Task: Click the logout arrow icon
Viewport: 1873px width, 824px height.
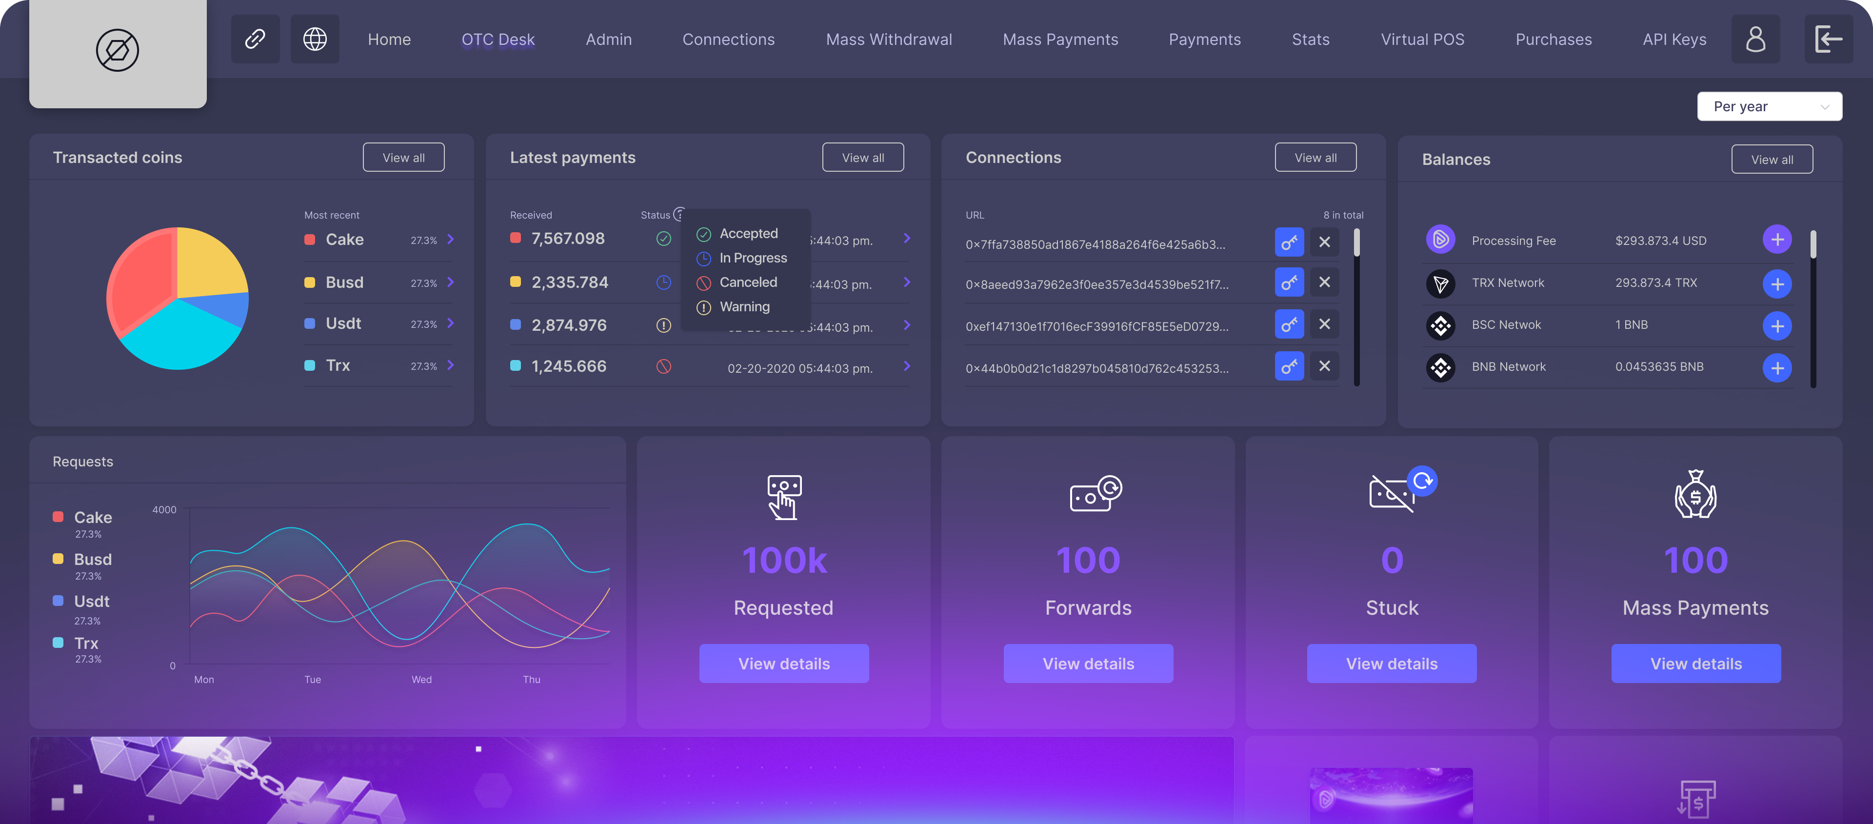Action: pyautogui.click(x=1828, y=39)
